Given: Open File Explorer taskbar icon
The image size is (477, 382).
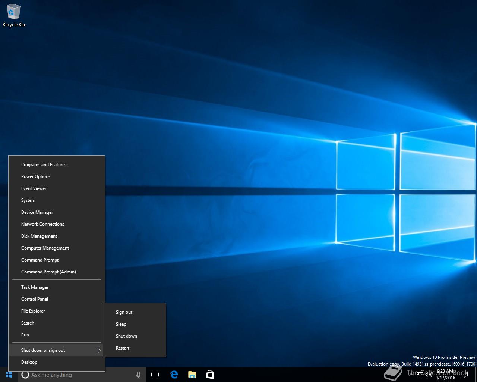Looking at the screenshot, I should pyautogui.click(x=192, y=375).
